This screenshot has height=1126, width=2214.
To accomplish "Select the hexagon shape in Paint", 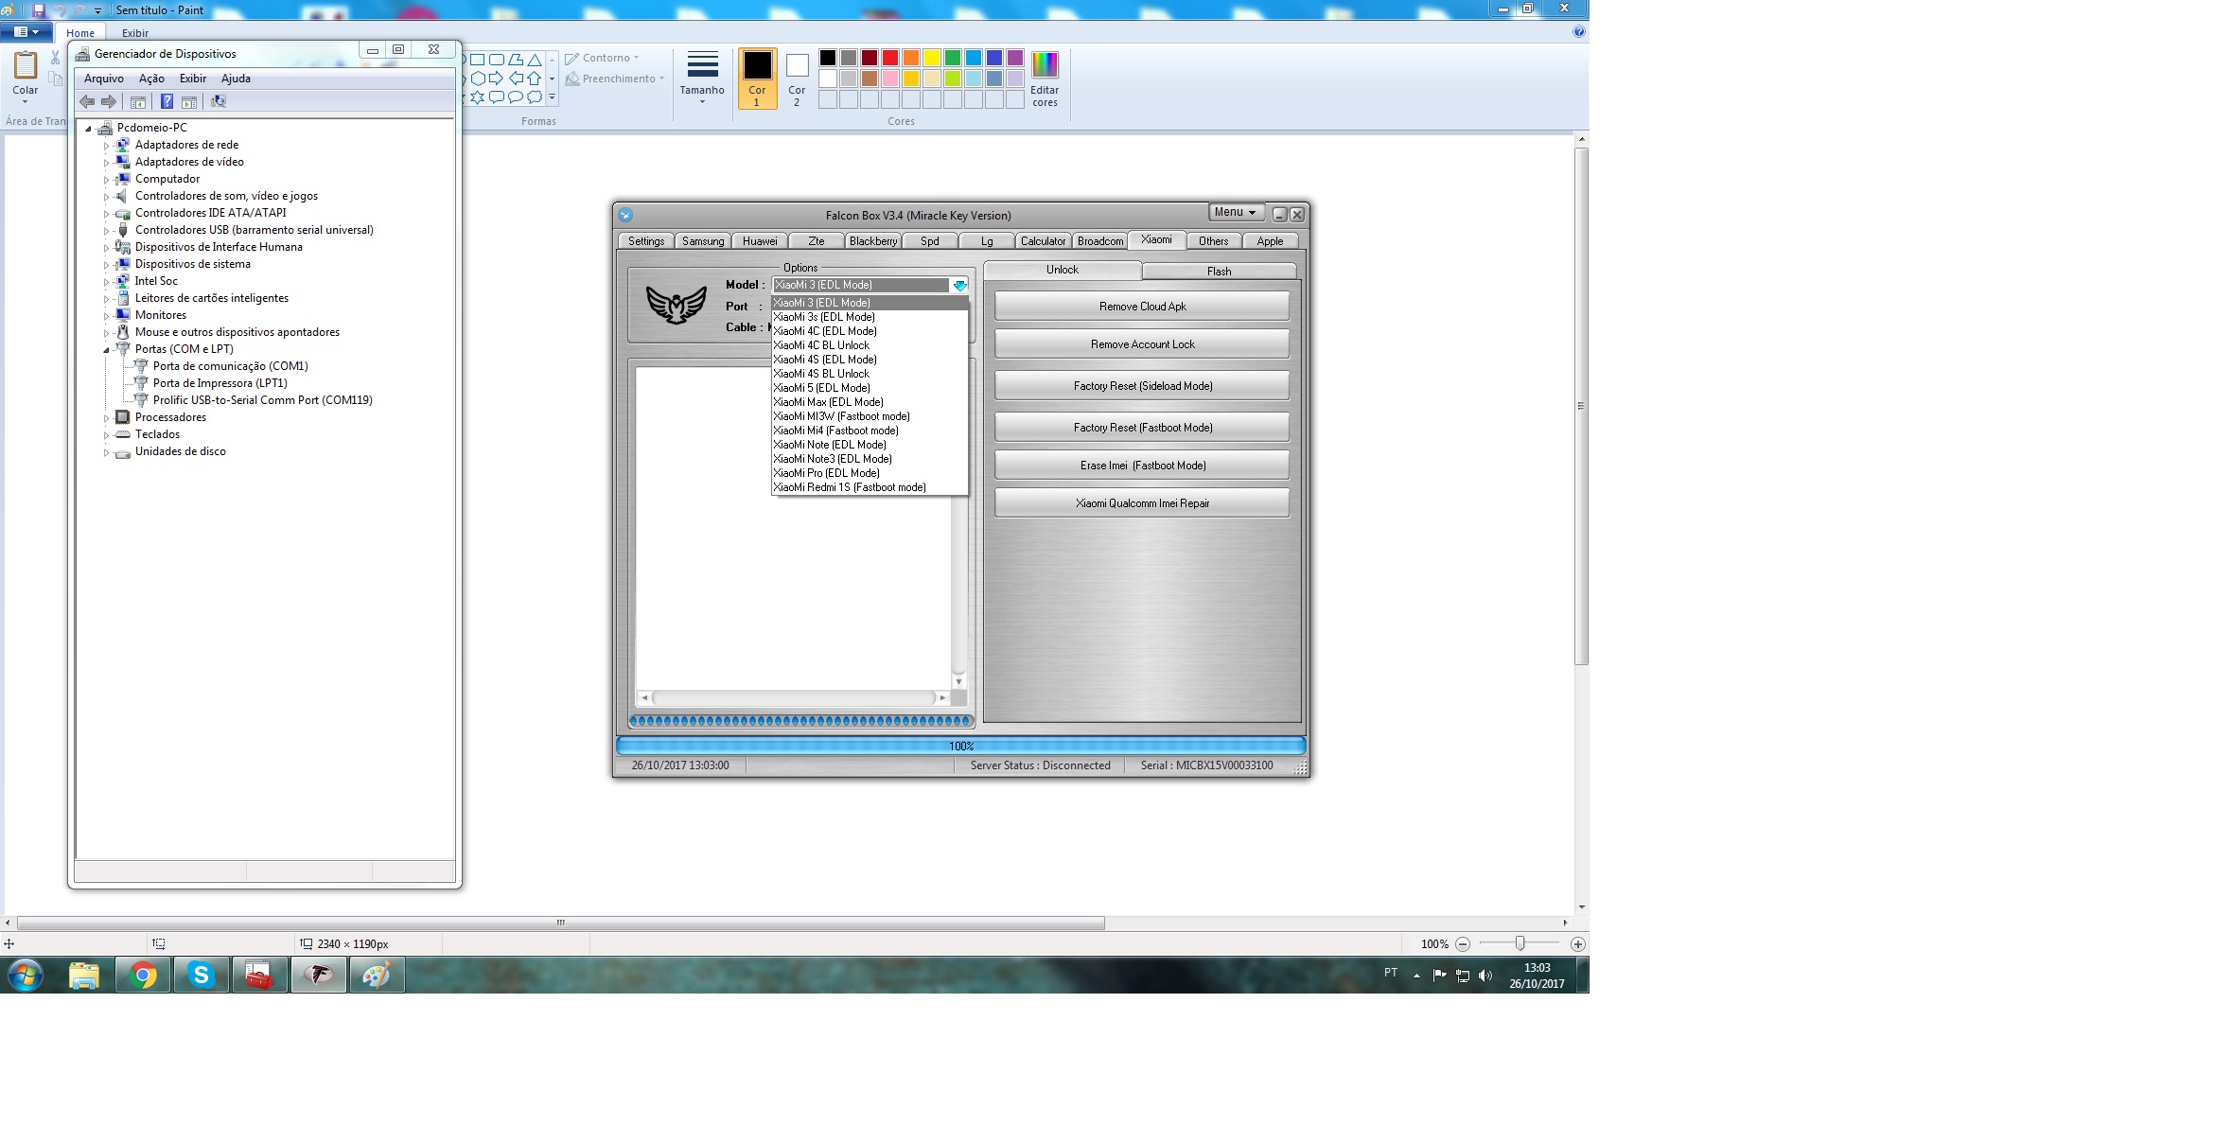I will (x=478, y=79).
